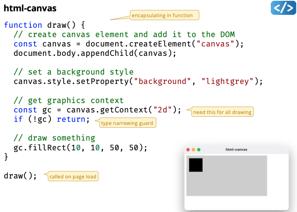Image resolution: width=297 pixels, height=212 pixels.
Task: Click the green maximize dot in html-canvas window
Action: (199, 150)
